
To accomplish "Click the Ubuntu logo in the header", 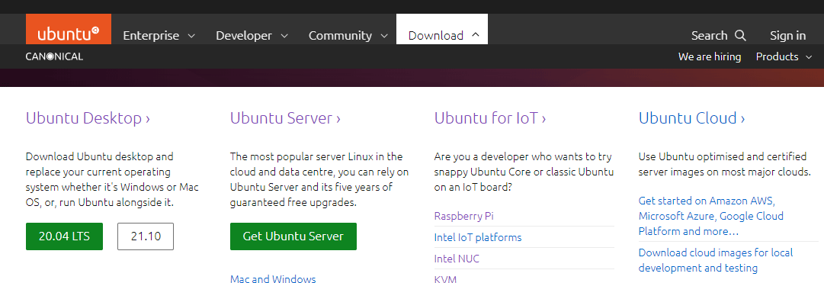I will click(x=69, y=30).
